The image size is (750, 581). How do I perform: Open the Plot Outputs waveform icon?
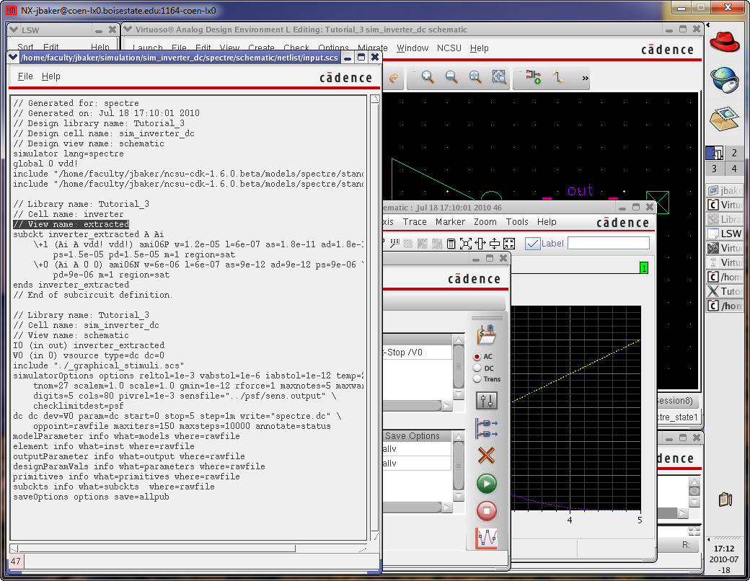point(487,538)
